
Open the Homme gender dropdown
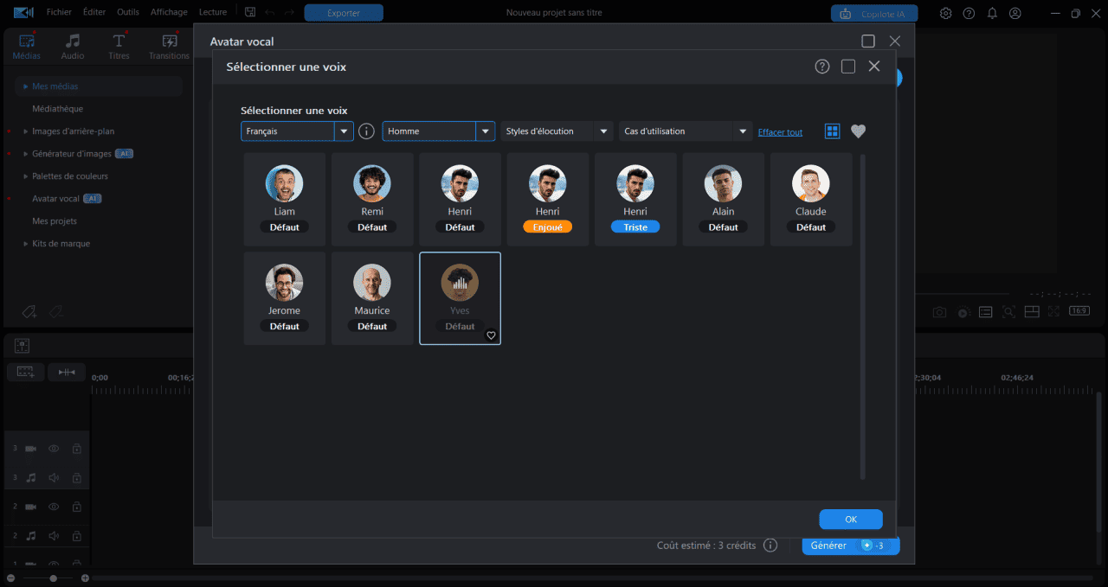[x=439, y=131]
